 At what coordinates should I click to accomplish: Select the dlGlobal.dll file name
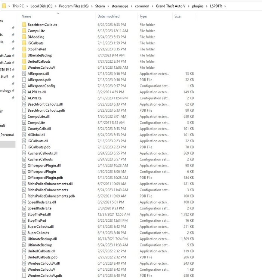(37, 135)
